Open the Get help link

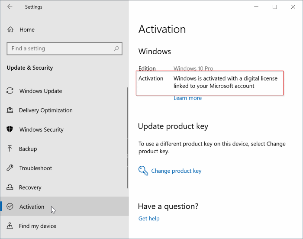click(x=149, y=219)
